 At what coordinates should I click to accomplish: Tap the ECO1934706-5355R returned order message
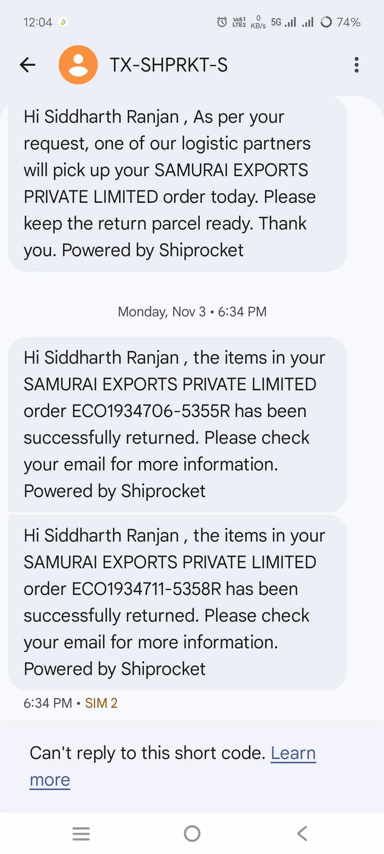click(x=177, y=424)
